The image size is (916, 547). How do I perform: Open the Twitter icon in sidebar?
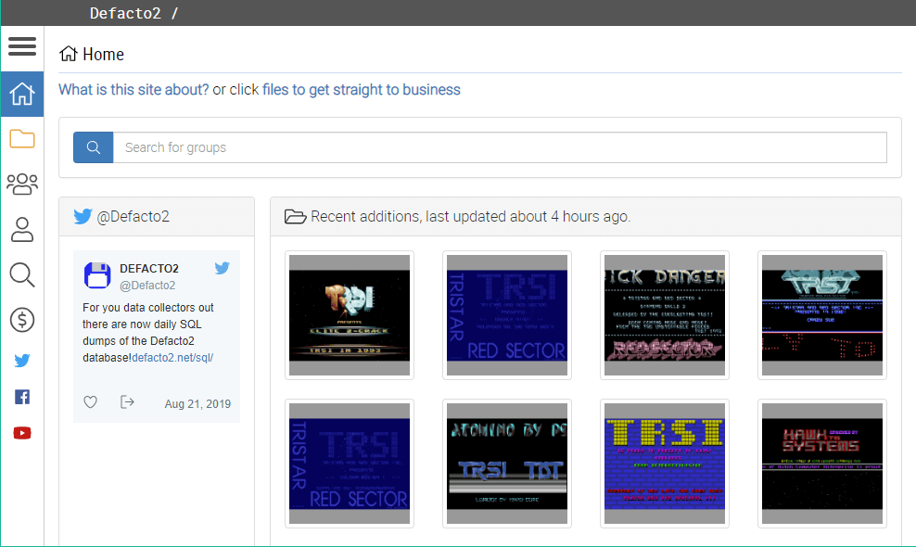pos(22,361)
